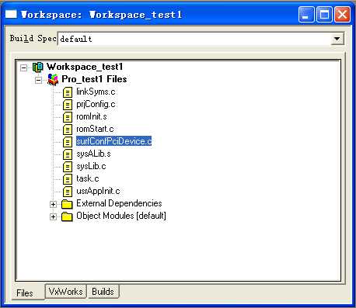Click the Object Modules folder icon
Image resolution: width=356 pixels, height=308 pixels.
67,216
